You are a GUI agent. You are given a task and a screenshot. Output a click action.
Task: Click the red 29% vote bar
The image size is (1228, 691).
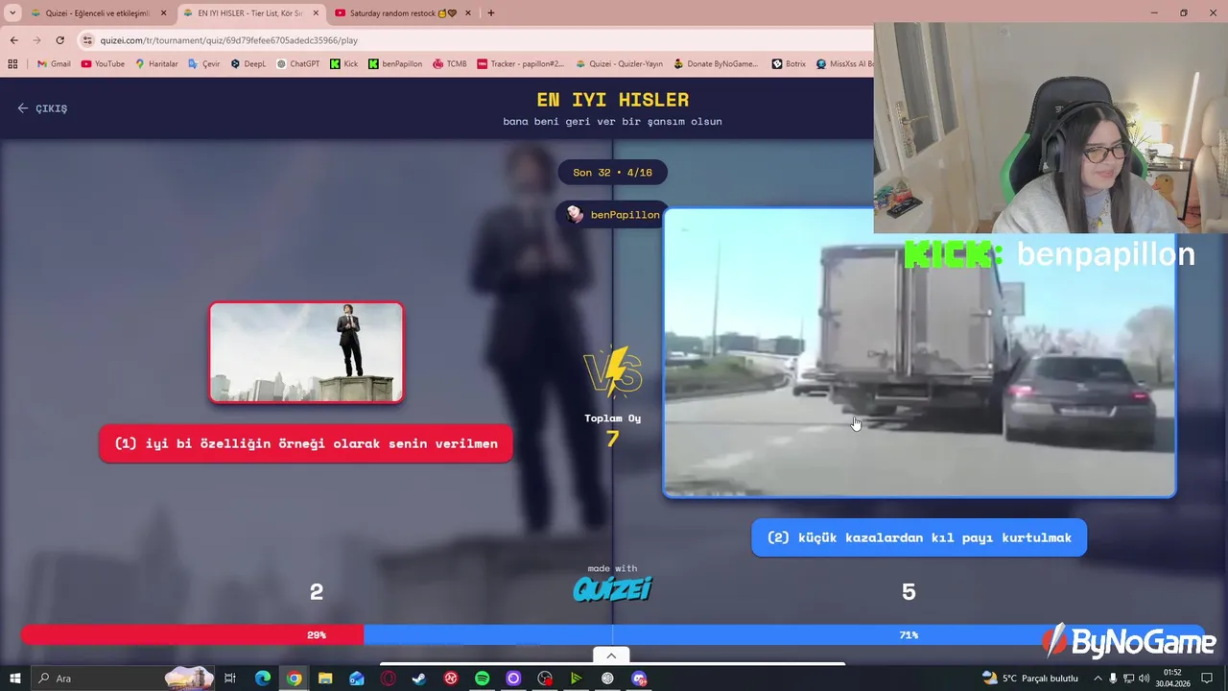192,634
